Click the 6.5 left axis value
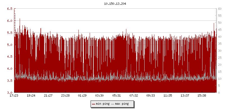The image size is (225, 112). [10, 9]
